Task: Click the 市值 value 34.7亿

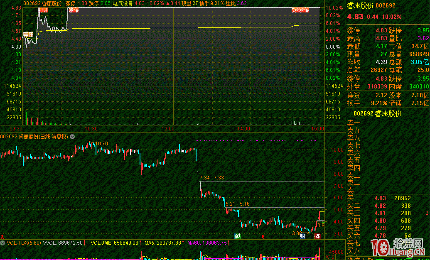Action: (420, 47)
